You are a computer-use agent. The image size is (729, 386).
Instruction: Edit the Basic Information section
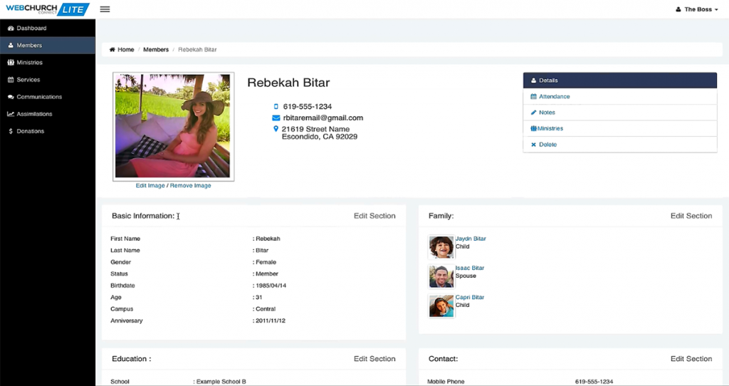374,216
